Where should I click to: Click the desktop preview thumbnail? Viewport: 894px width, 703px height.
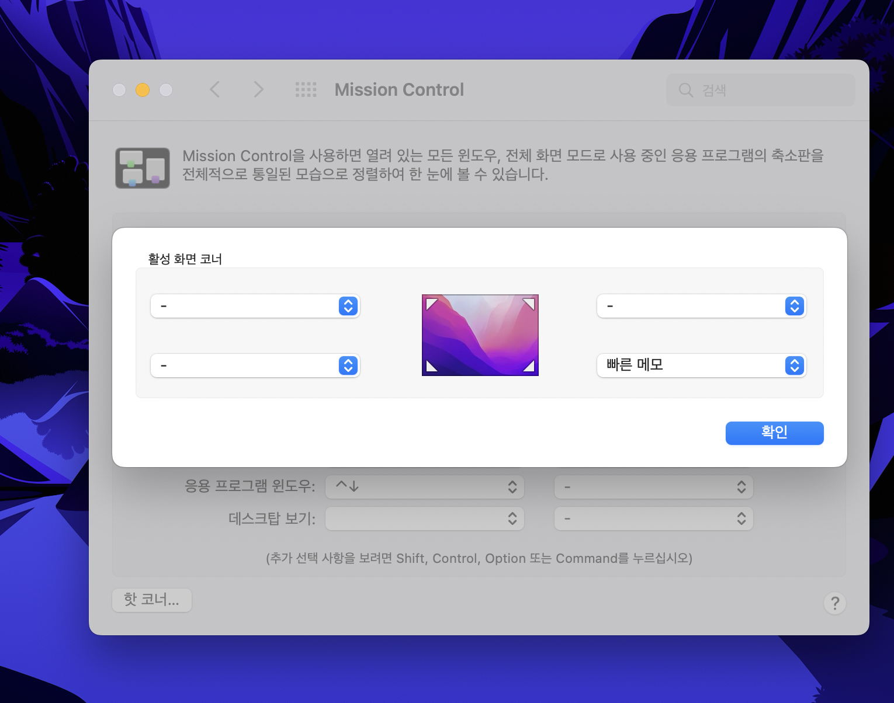(480, 335)
